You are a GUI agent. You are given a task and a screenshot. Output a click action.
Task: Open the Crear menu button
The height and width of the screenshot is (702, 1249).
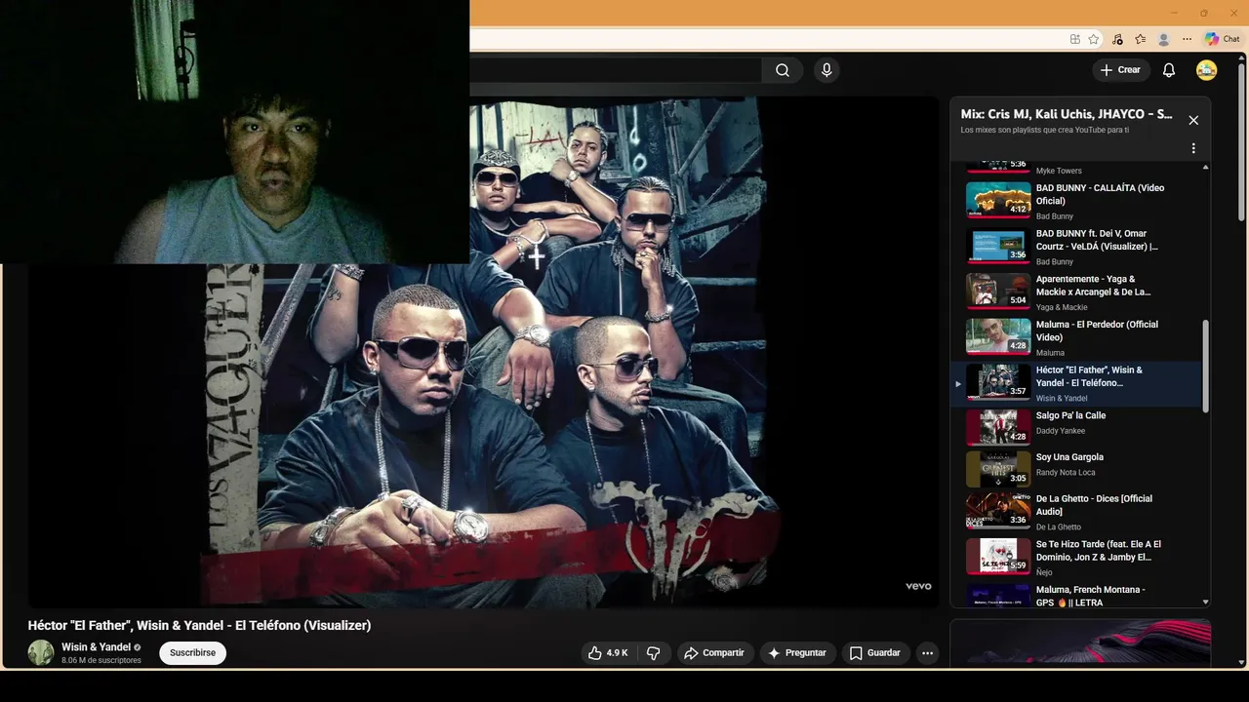click(x=1120, y=70)
